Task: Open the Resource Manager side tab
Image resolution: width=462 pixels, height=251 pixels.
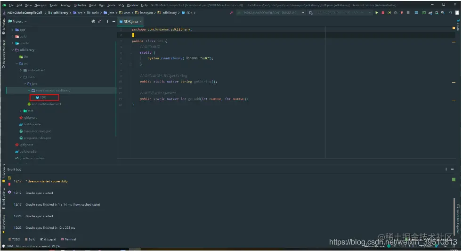Action: click(4, 55)
